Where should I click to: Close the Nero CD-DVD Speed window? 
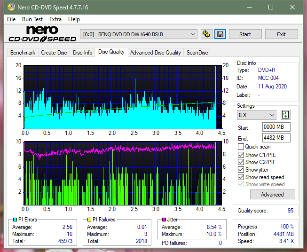292,7
